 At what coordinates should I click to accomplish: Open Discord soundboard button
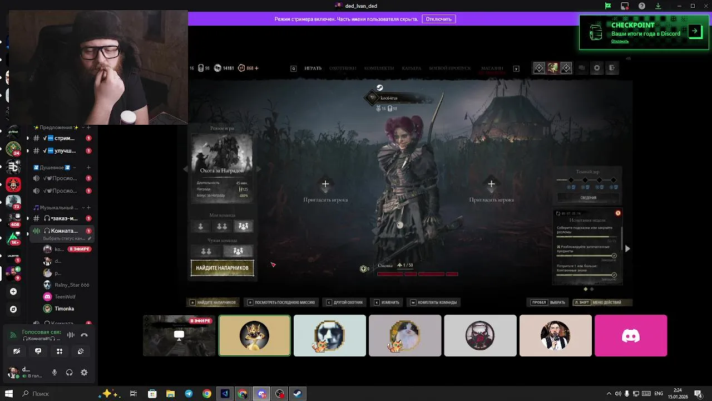pos(81,351)
